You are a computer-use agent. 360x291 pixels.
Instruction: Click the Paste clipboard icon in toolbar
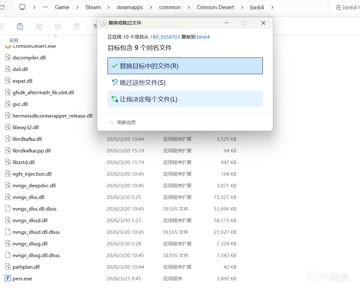point(20,26)
